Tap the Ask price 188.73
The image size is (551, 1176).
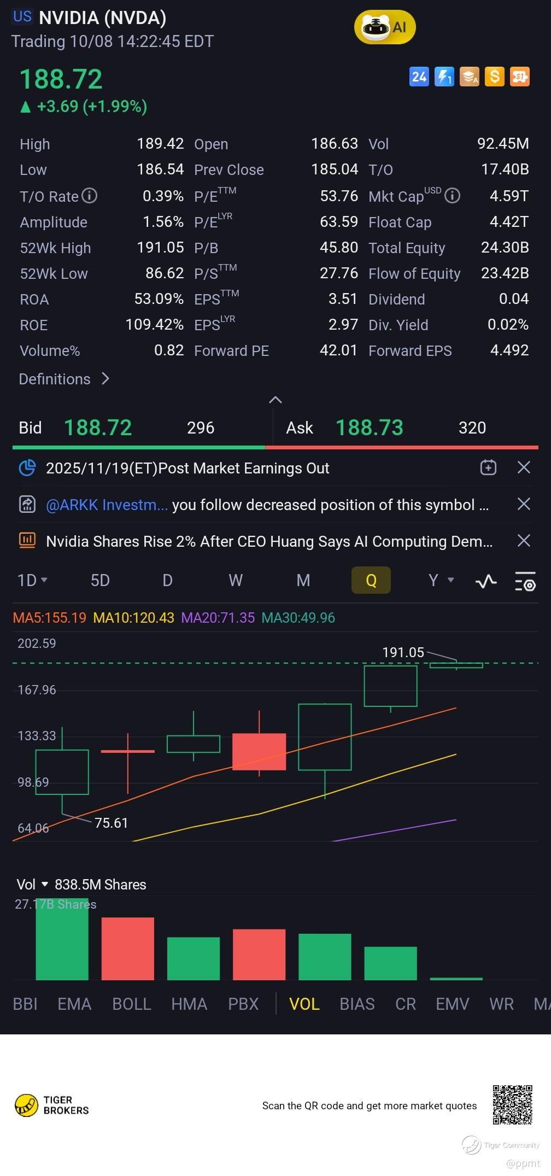click(370, 428)
